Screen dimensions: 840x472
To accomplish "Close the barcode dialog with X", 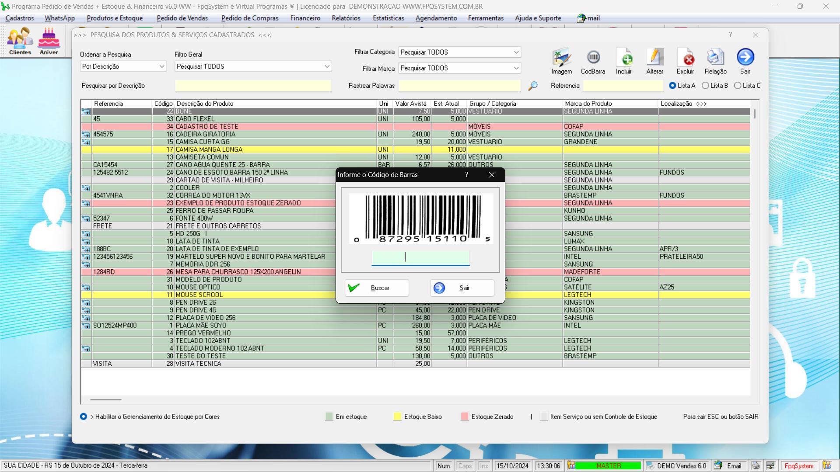I will click(492, 175).
